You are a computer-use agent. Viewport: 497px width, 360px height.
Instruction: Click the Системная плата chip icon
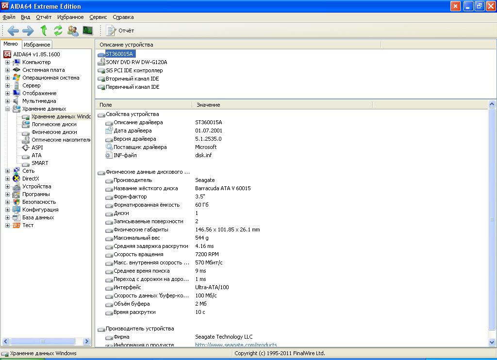tap(17, 70)
